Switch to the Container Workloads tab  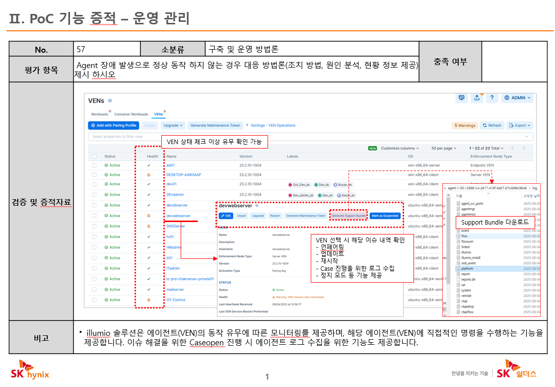coord(131,114)
